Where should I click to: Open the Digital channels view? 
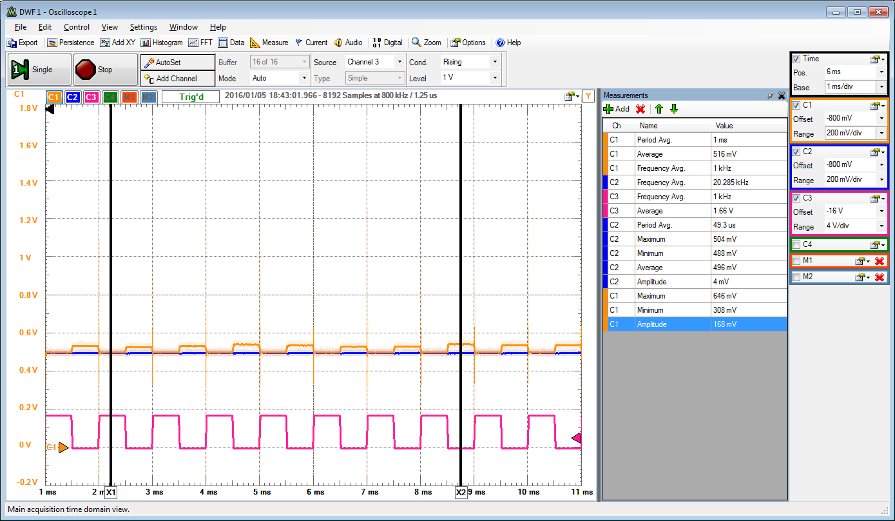pyautogui.click(x=387, y=43)
